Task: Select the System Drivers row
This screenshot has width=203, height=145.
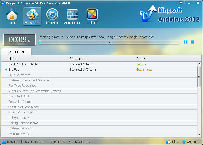Action: click(x=99, y=134)
